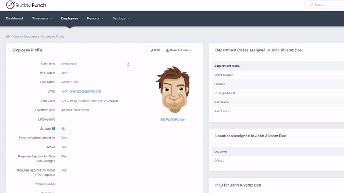Open the More Actions dropdown
This screenshot has height=193, width=344.
coord(179,50)
